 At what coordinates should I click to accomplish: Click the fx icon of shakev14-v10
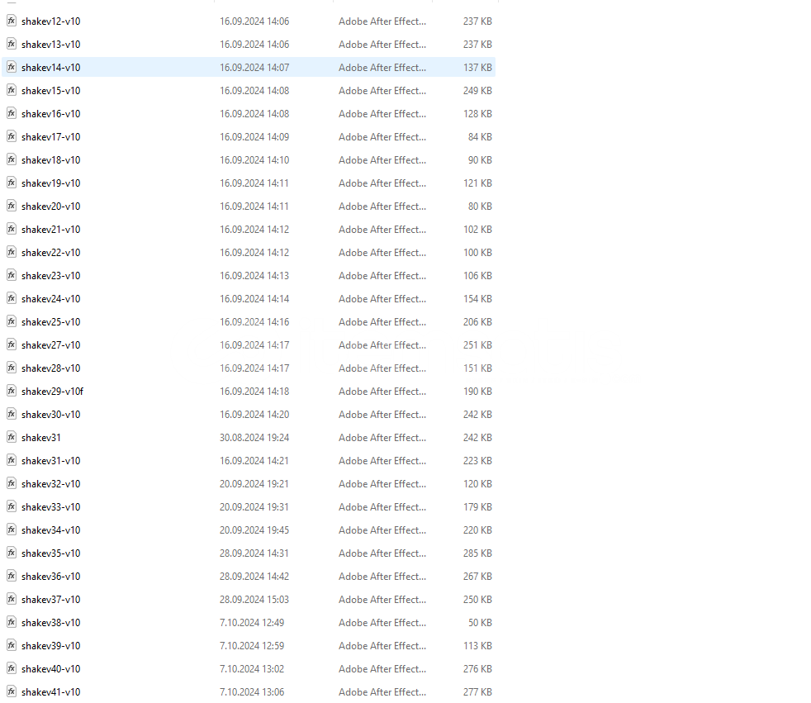coord(12,67)
